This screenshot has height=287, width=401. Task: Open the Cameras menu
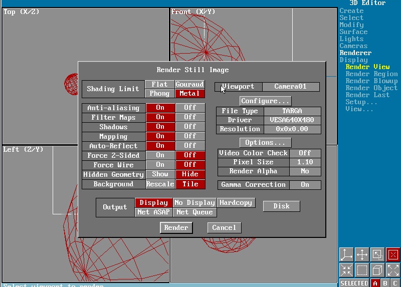point(354,46)
